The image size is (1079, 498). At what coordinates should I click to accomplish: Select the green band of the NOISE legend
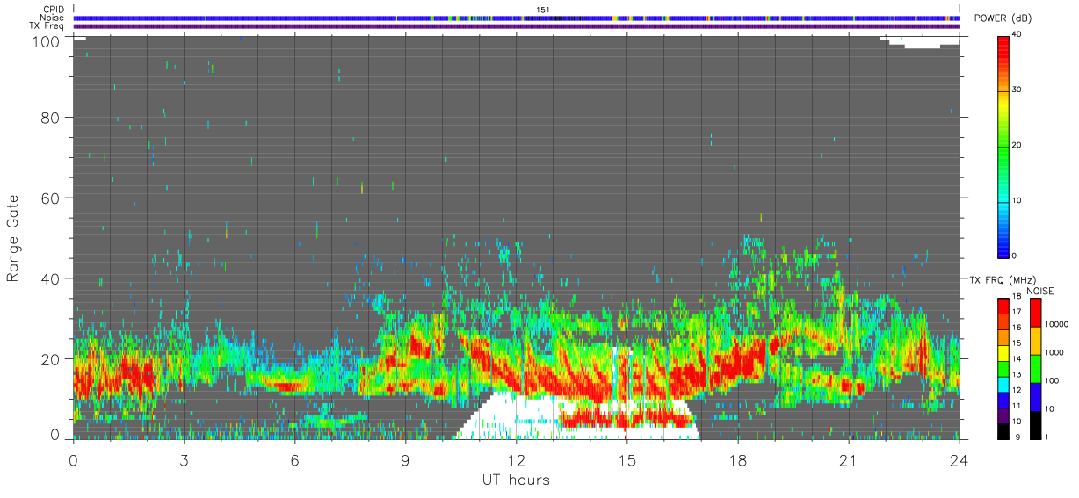(x=1035, y=368)
